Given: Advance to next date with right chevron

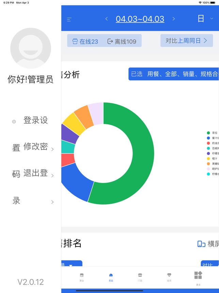Looking at the screenshot, I should click(x=173, y=19).
